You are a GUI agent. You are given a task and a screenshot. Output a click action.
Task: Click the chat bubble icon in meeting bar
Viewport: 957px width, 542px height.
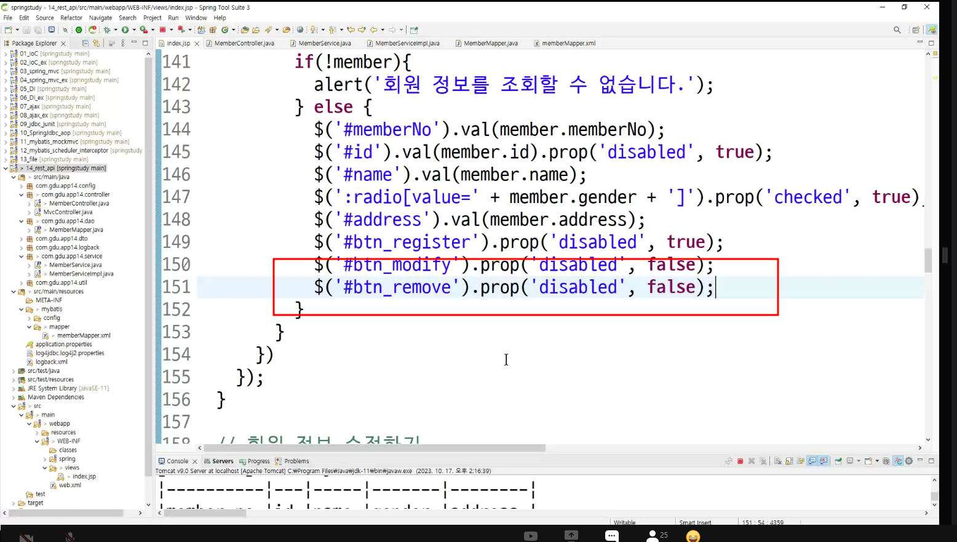coord(611,536)
